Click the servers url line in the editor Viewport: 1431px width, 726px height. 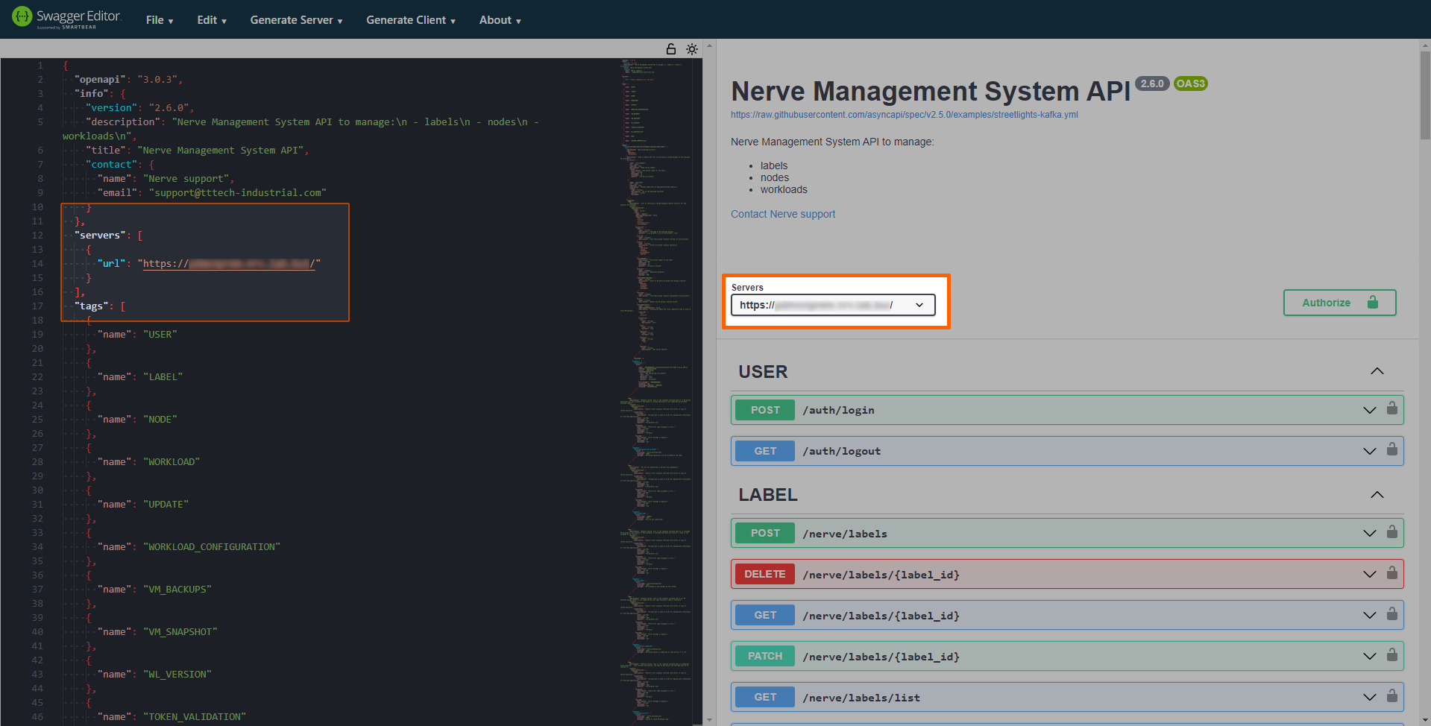point(224,264)
